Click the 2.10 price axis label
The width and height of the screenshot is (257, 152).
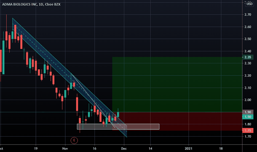[x=248, y=88]
